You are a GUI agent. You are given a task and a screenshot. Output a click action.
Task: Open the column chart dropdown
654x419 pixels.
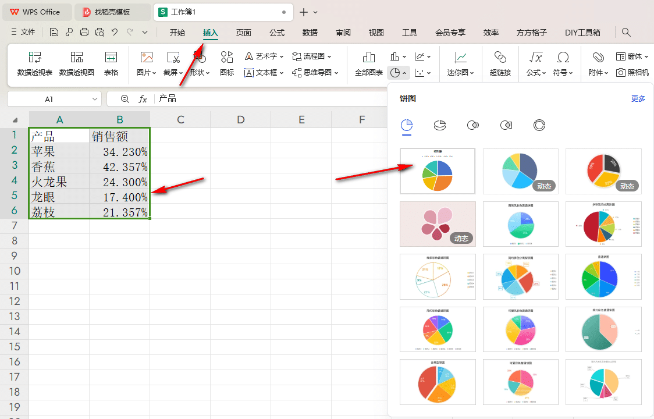(398, 56)
